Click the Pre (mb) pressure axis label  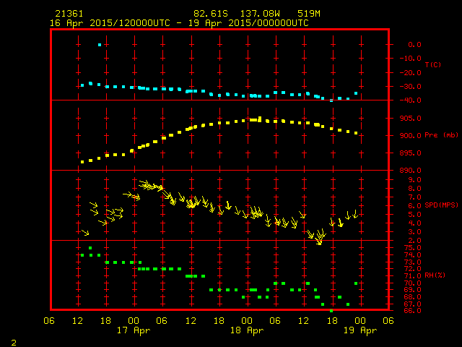pos(441,135)
